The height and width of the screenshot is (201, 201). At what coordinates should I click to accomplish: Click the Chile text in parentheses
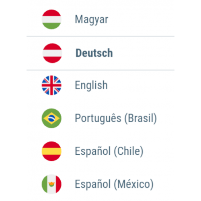(129, 151)
